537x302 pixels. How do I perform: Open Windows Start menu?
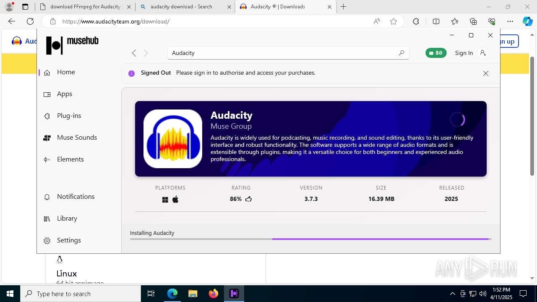pyautogui.click(x=10, y=294)
